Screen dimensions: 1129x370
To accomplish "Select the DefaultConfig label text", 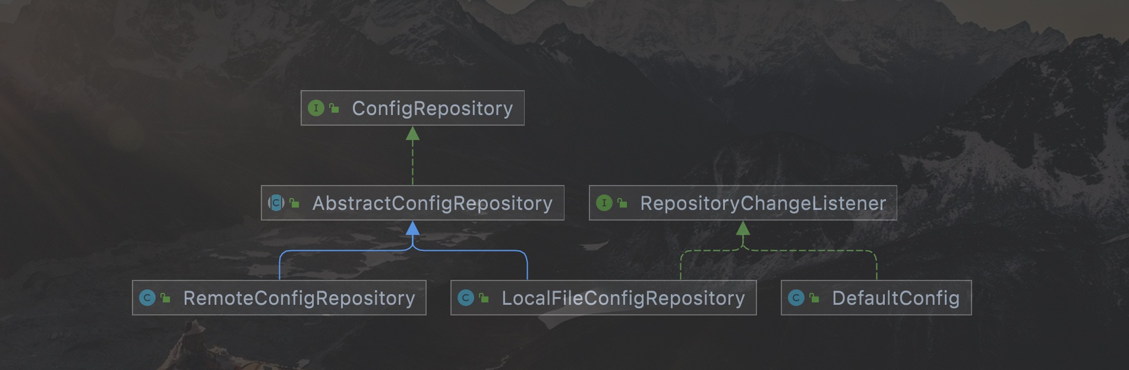I will (x=895, y=298).
